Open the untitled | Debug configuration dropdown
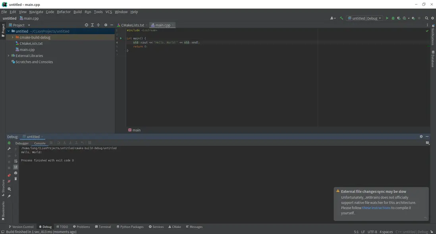The width and height of the screenshot is (436, 234). click(x=365, y=18)
